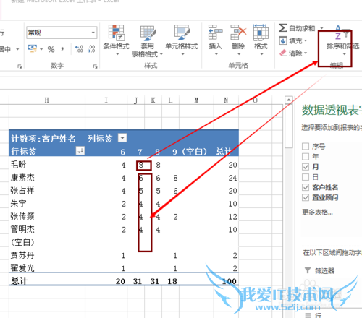Image resolution: width=362 pixels, height=318 pixels.
Task: Select column M header
Action: [196, 100]
